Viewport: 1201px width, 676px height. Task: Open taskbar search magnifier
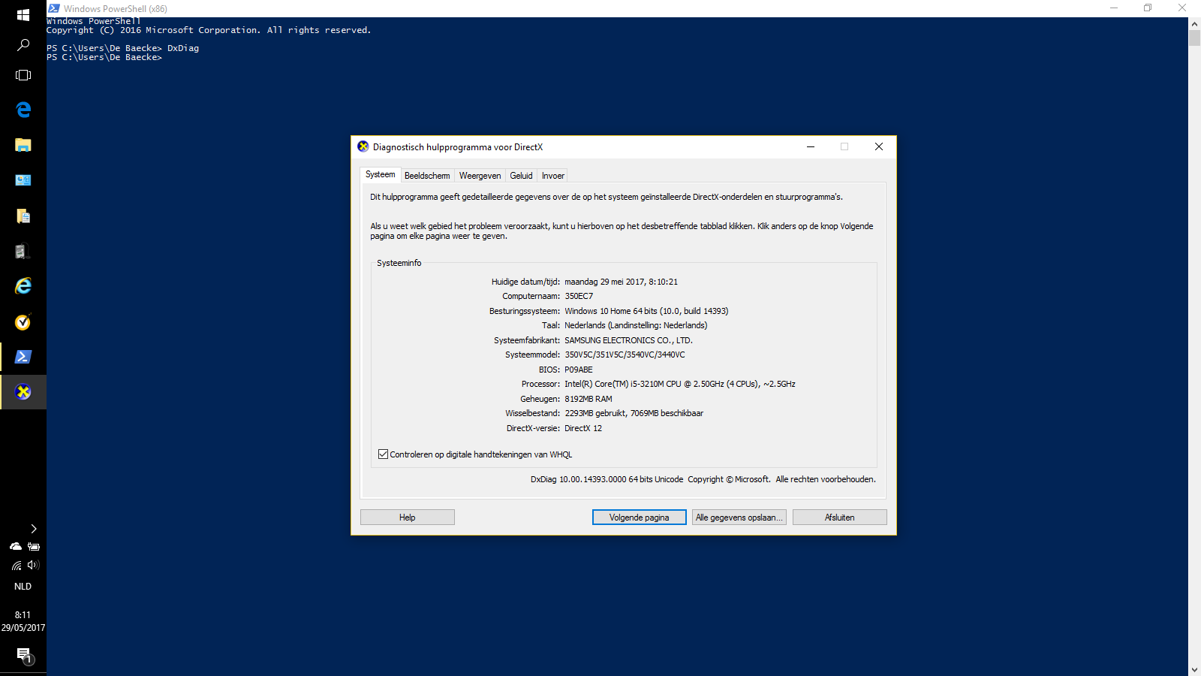tap(23, 45)
